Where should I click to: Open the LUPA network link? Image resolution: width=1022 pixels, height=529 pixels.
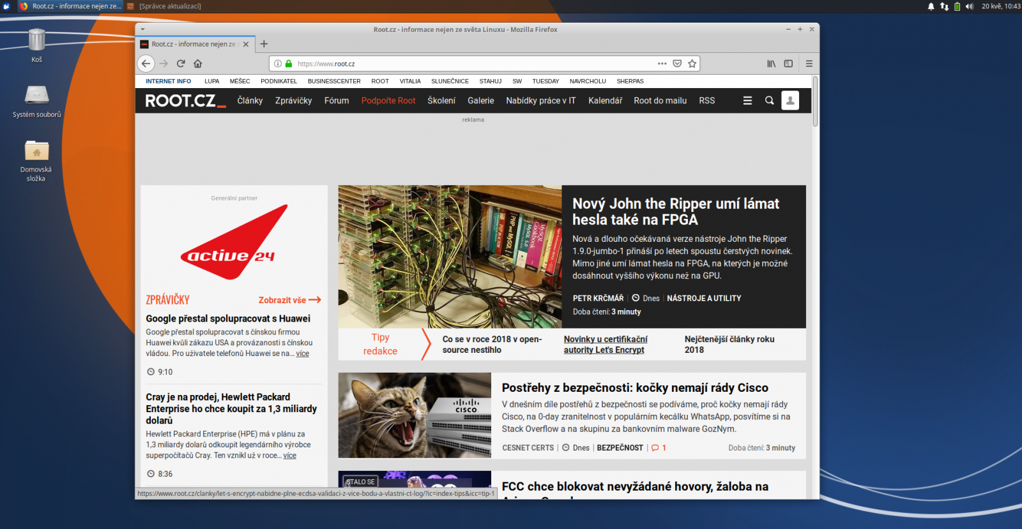pyautogui.click(x=212, y=82)
